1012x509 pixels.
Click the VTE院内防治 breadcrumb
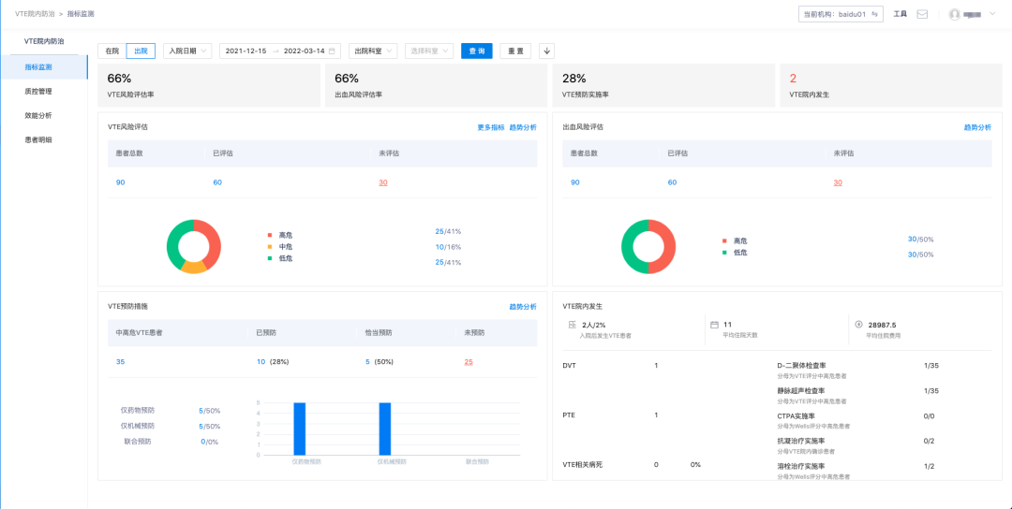click(x=35, y=13)
